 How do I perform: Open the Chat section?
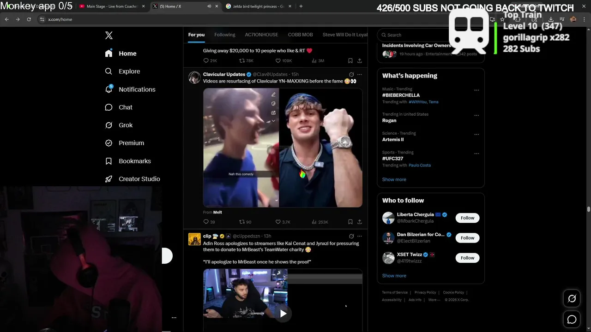point(119,107)
